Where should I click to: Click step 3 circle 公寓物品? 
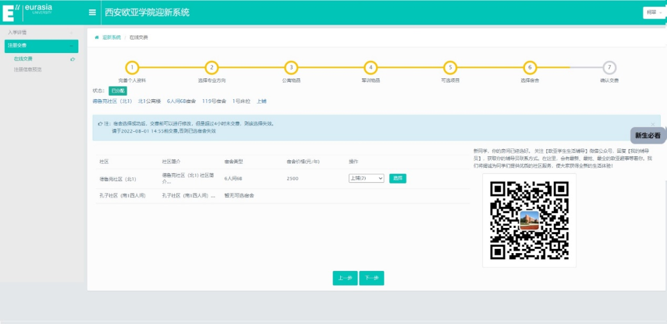[291, 68]
